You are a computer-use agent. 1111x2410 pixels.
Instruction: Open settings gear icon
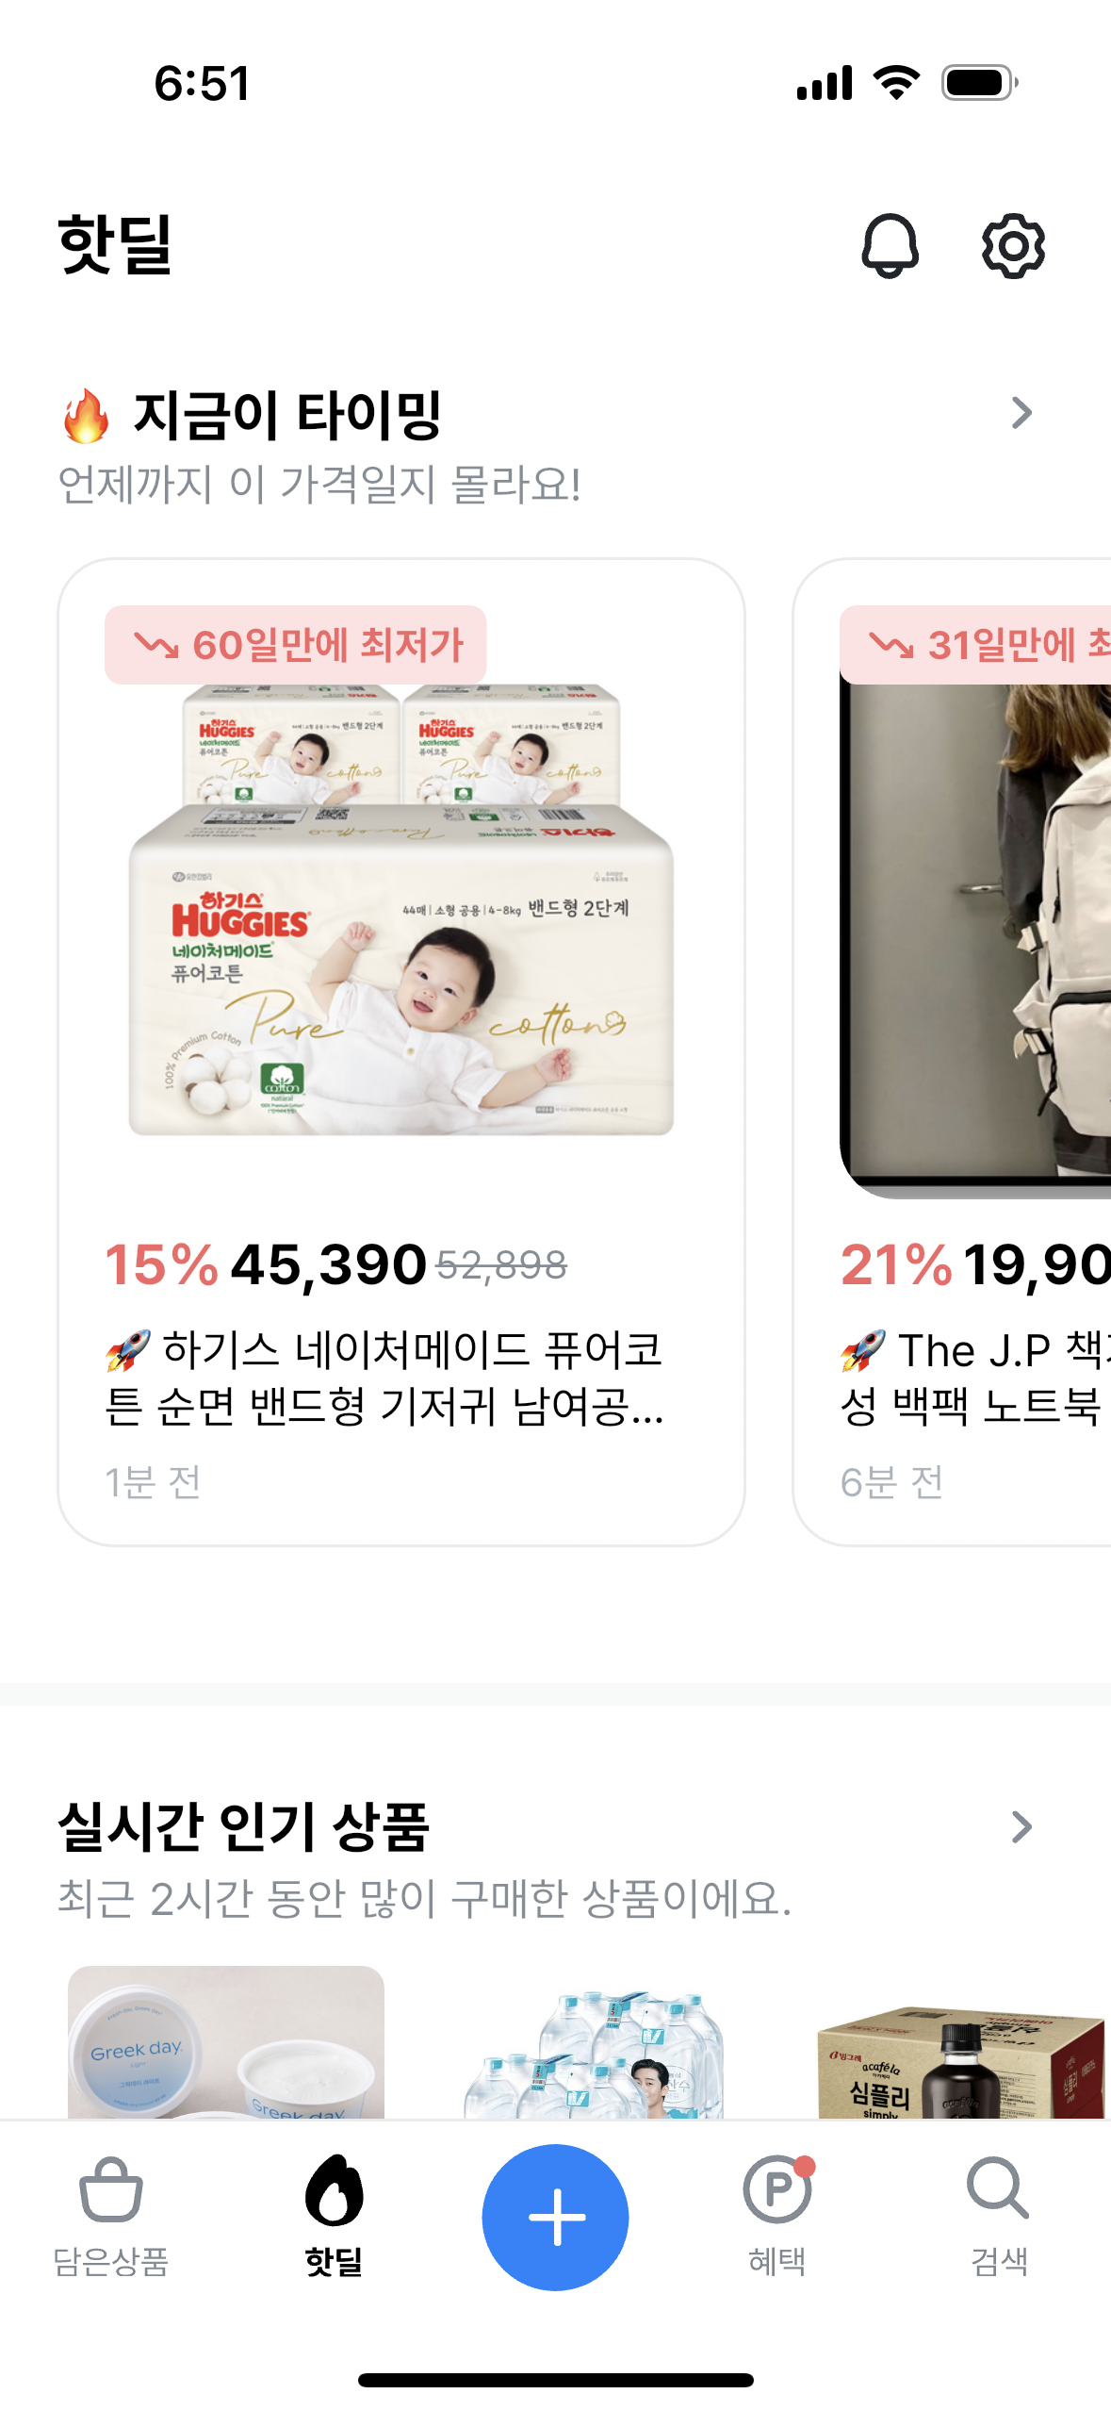coord(1013,246)
